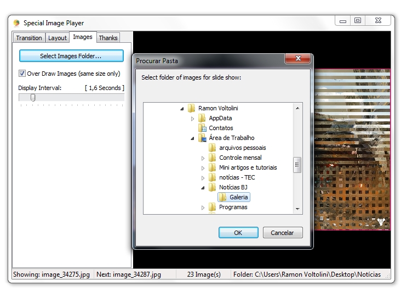Screen dimensions: 401x297
Task: Click Select Images Folder button
Action: [x=71, y=56]
